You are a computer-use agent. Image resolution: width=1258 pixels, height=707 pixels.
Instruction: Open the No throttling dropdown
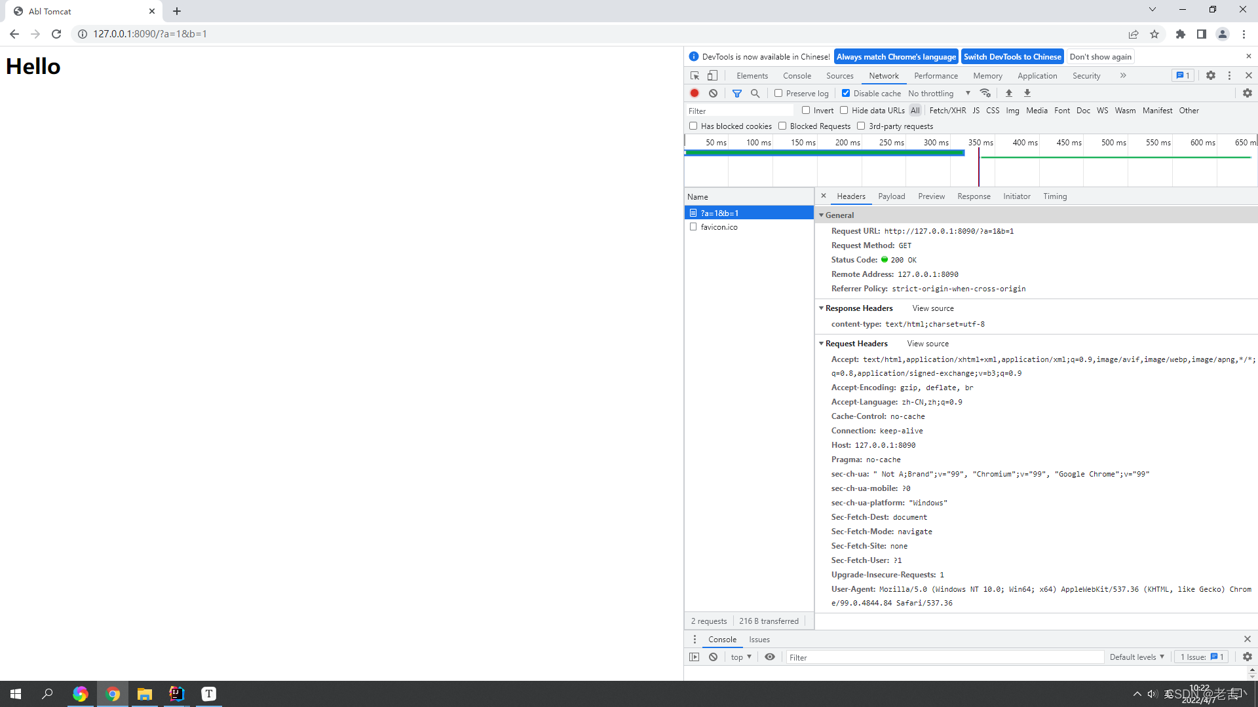[938, 93]
